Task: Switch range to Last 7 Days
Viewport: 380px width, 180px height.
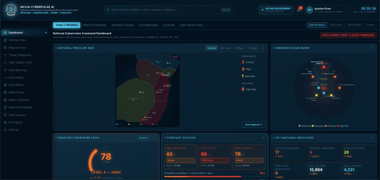Action: tap(336, 25)
